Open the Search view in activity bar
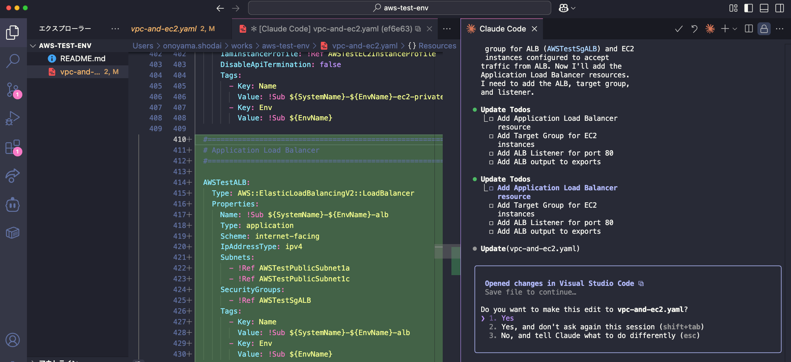Viewport: 791px width, 362px height. (13, 61)
